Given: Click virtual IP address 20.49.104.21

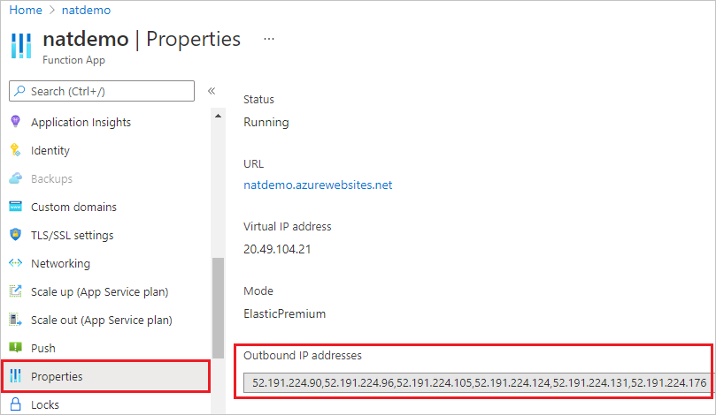Looking at the screenshot, I should click(x=277, y=249).
